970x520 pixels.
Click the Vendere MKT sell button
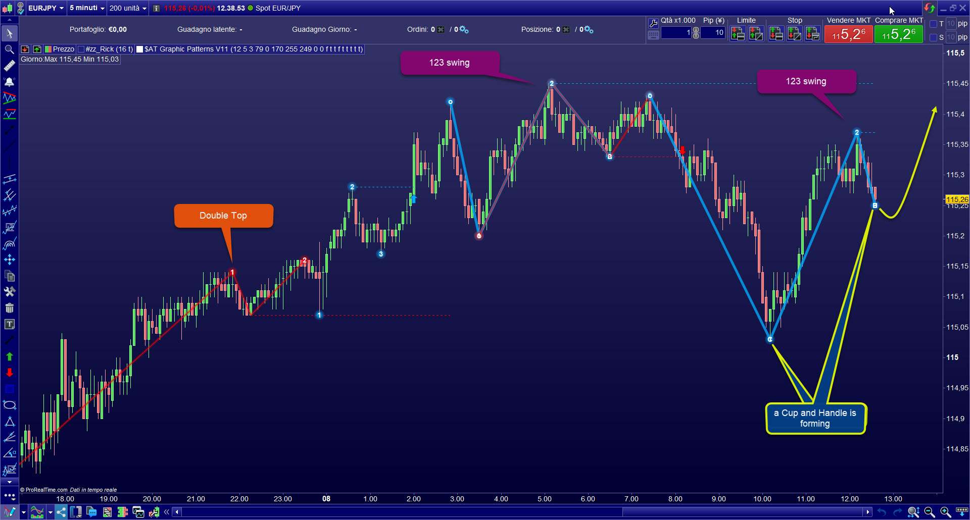[848, 34]
